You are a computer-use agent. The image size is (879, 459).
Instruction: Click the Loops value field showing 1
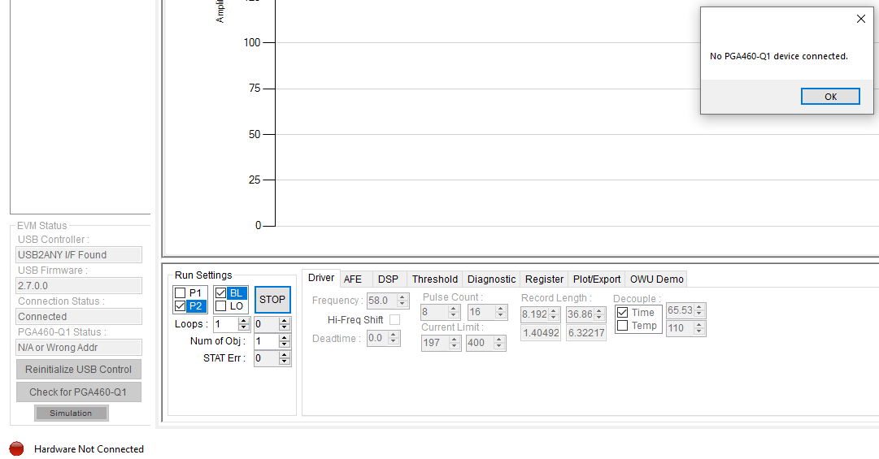[x=226, y=324]
